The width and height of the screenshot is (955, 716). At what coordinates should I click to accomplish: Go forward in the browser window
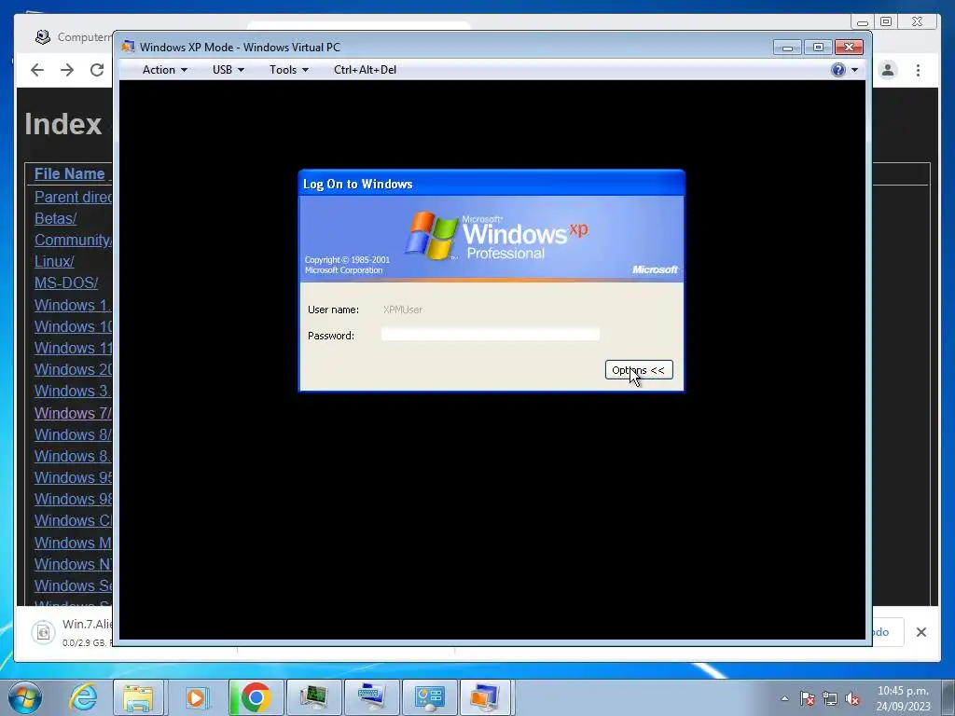(67, 70)
